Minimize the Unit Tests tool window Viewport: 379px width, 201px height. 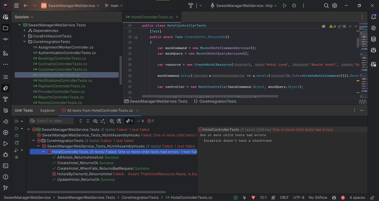(x=362, y=110)
